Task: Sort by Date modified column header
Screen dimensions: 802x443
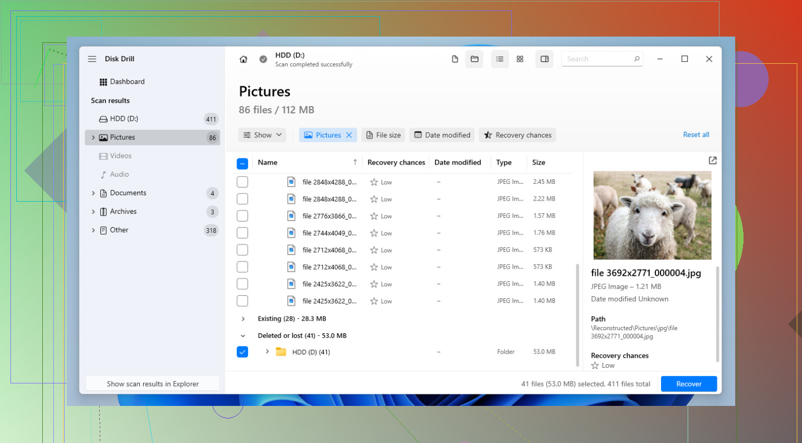Action: [x=458, y=162]
